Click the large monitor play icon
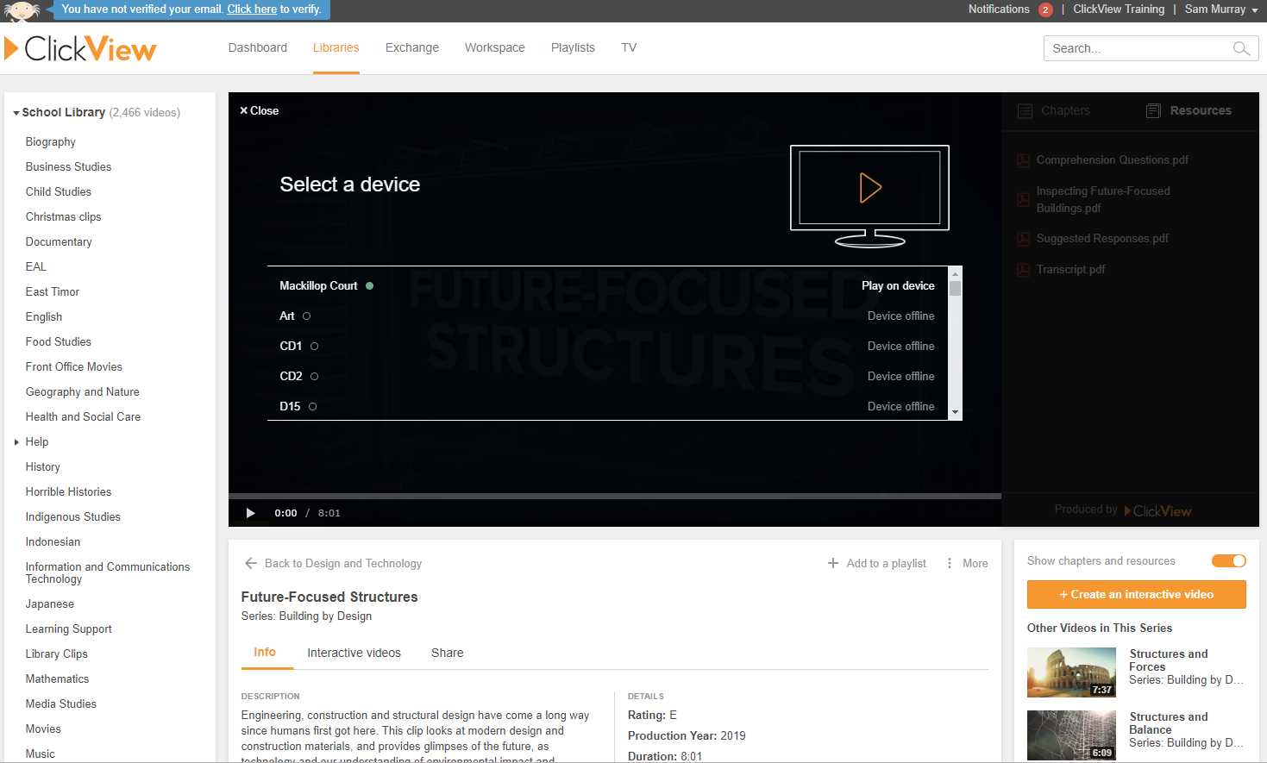The height and width of the screenshot is (763, 1267). click(869, 188)
